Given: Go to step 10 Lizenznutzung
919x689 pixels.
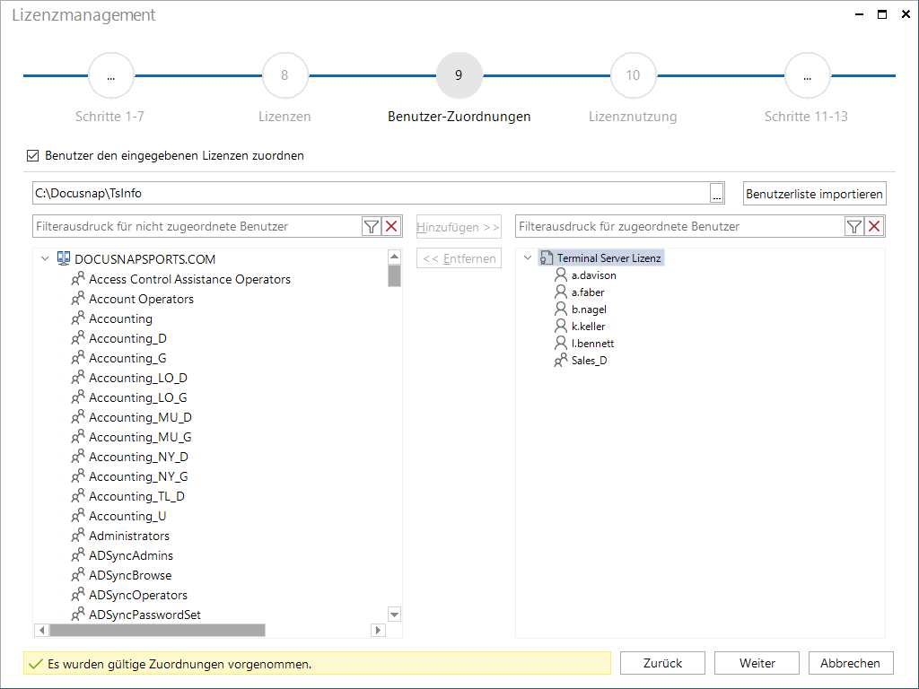Looking at the screenshot, I should [633, 75].
